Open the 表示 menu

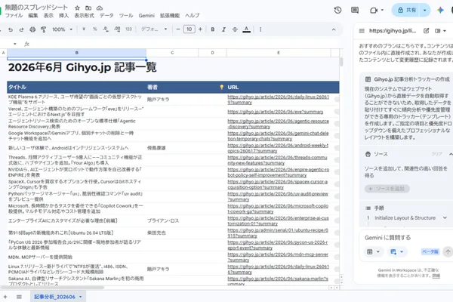click(48, 16)
